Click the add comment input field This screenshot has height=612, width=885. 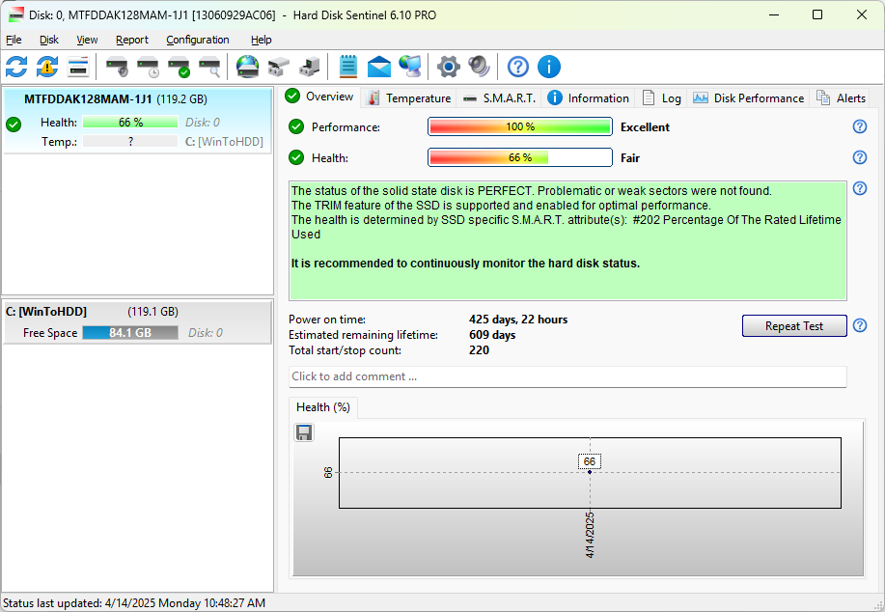tap(567, 376)
